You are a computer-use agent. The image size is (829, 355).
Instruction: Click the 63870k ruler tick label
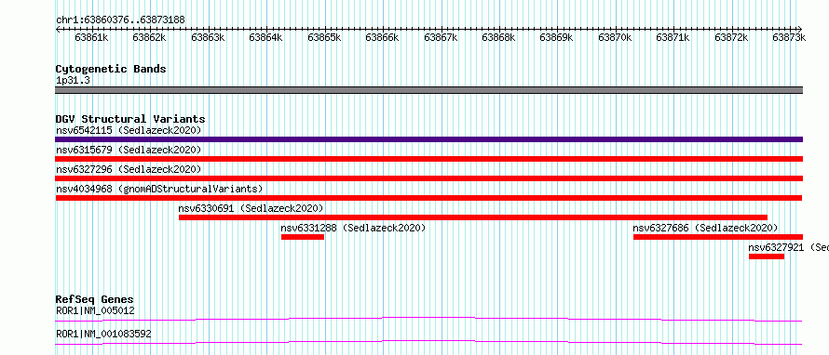(x=615, y=37)
